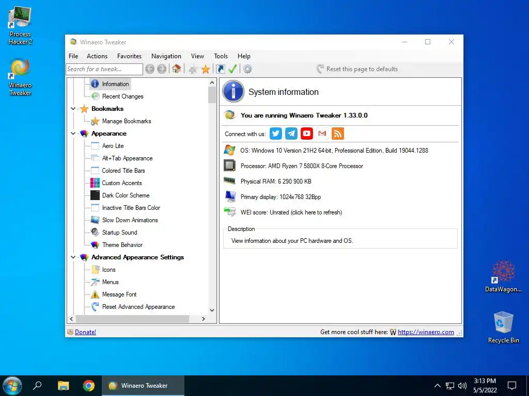The width and height of the screenshot is (529, 396).
Task: Open the https://winaero.com link
Action: point(426,332)
